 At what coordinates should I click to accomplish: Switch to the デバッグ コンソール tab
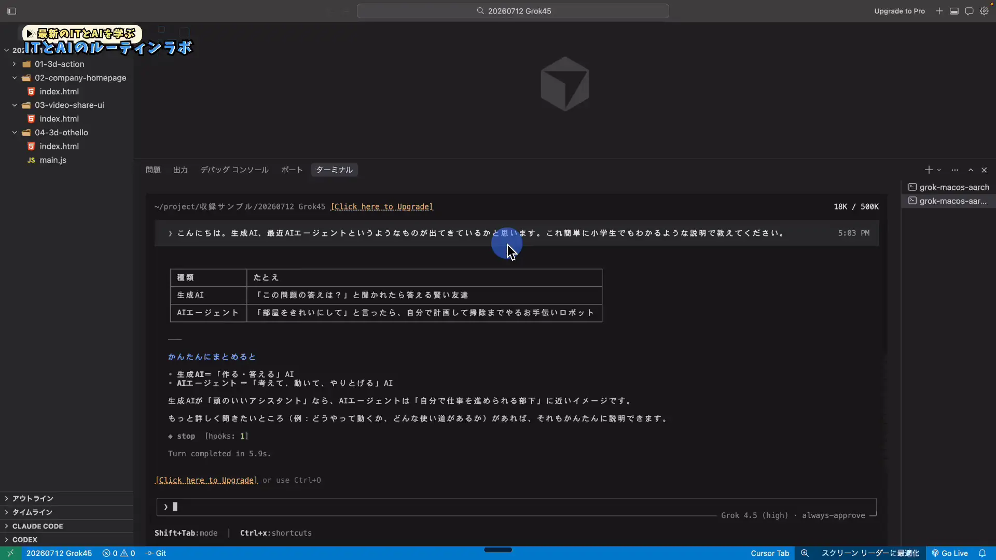[234, 170]
